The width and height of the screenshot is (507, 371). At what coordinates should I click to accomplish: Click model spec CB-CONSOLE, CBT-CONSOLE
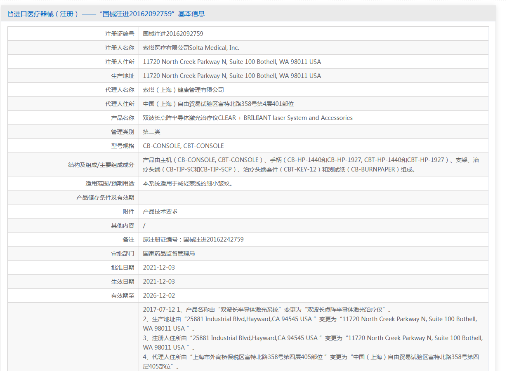pos(183,146)
